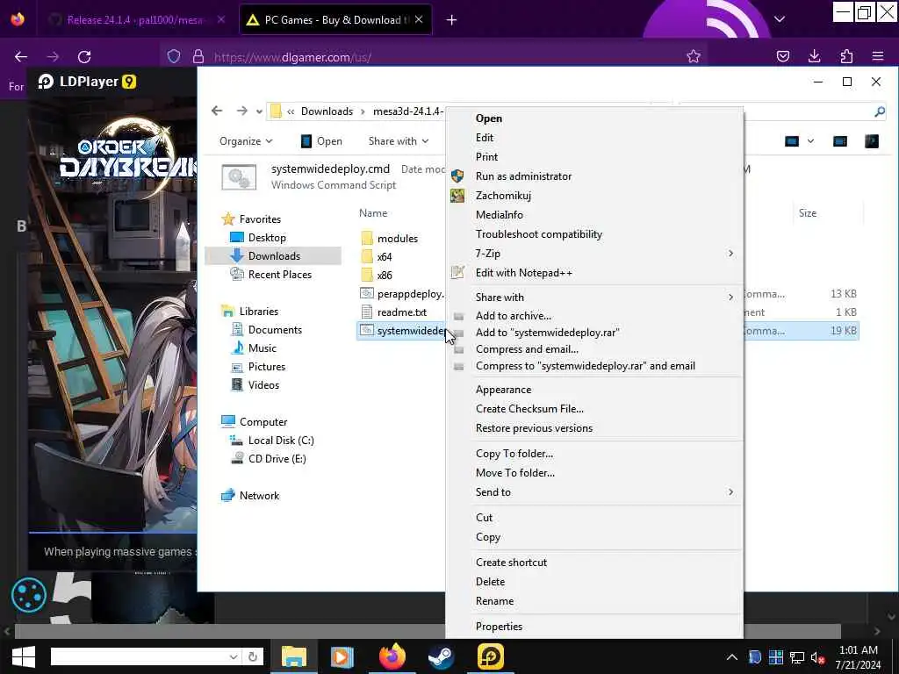
Task: Select Downloads in the navigation pane
Action: pos(274,256)
